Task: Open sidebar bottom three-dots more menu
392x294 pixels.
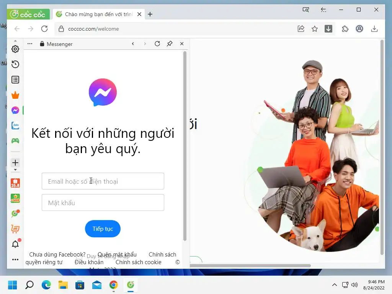Action: (x=15, y=260)
